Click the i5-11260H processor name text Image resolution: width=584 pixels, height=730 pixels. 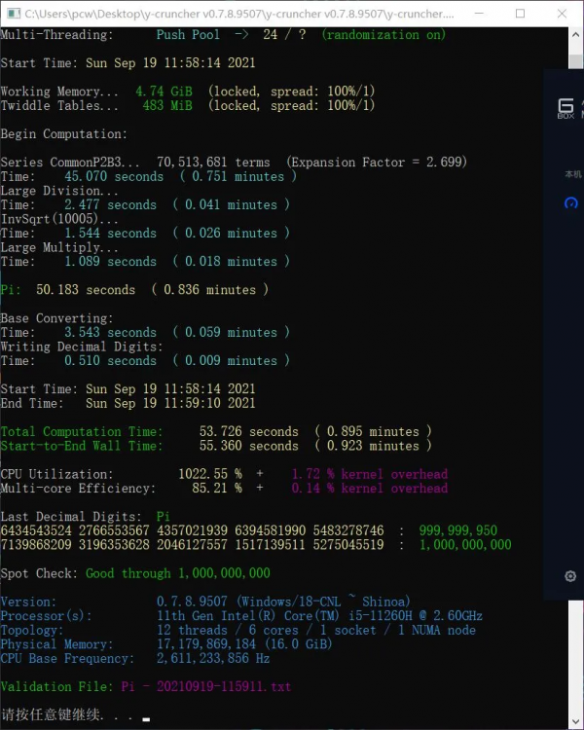pyautogui.click(x=319, y=616)
